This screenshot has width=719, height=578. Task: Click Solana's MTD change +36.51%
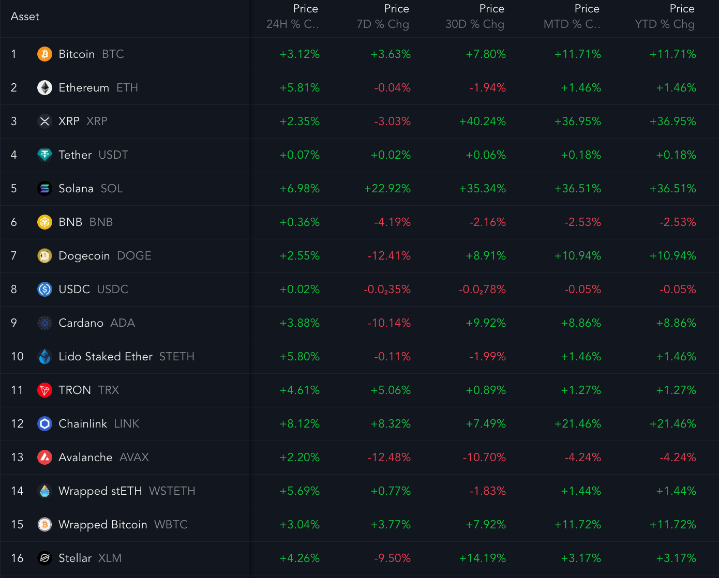[577, 189]
